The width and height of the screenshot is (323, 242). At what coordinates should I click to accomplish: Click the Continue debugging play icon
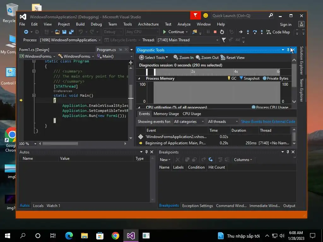click(165, 32)
